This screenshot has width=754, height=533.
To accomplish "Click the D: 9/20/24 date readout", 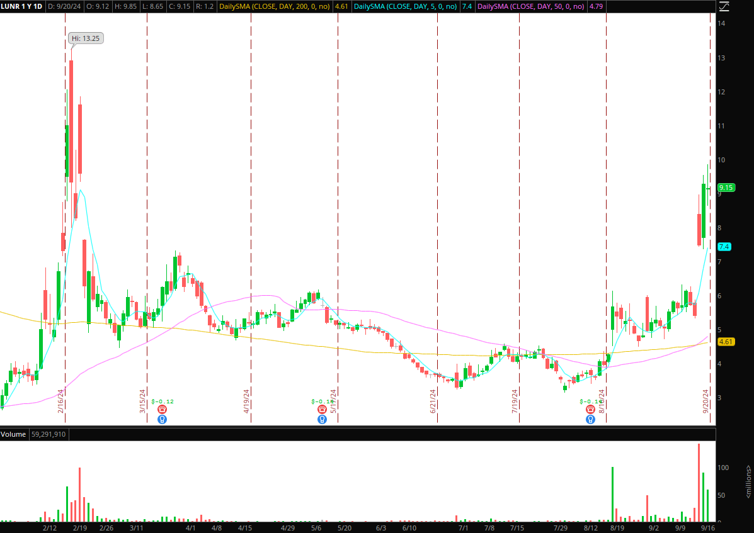I will (64, 6).
